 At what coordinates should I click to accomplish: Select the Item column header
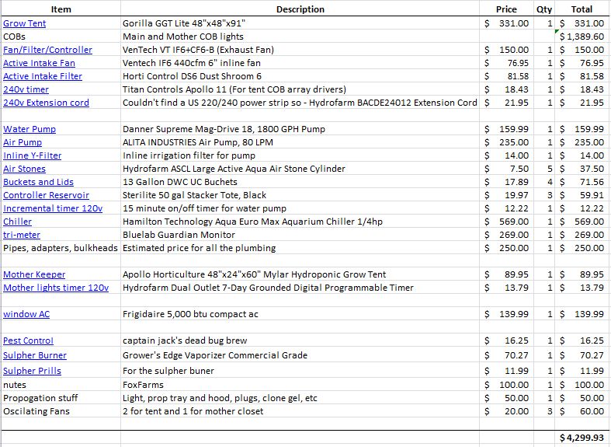(x=61, y=9)
